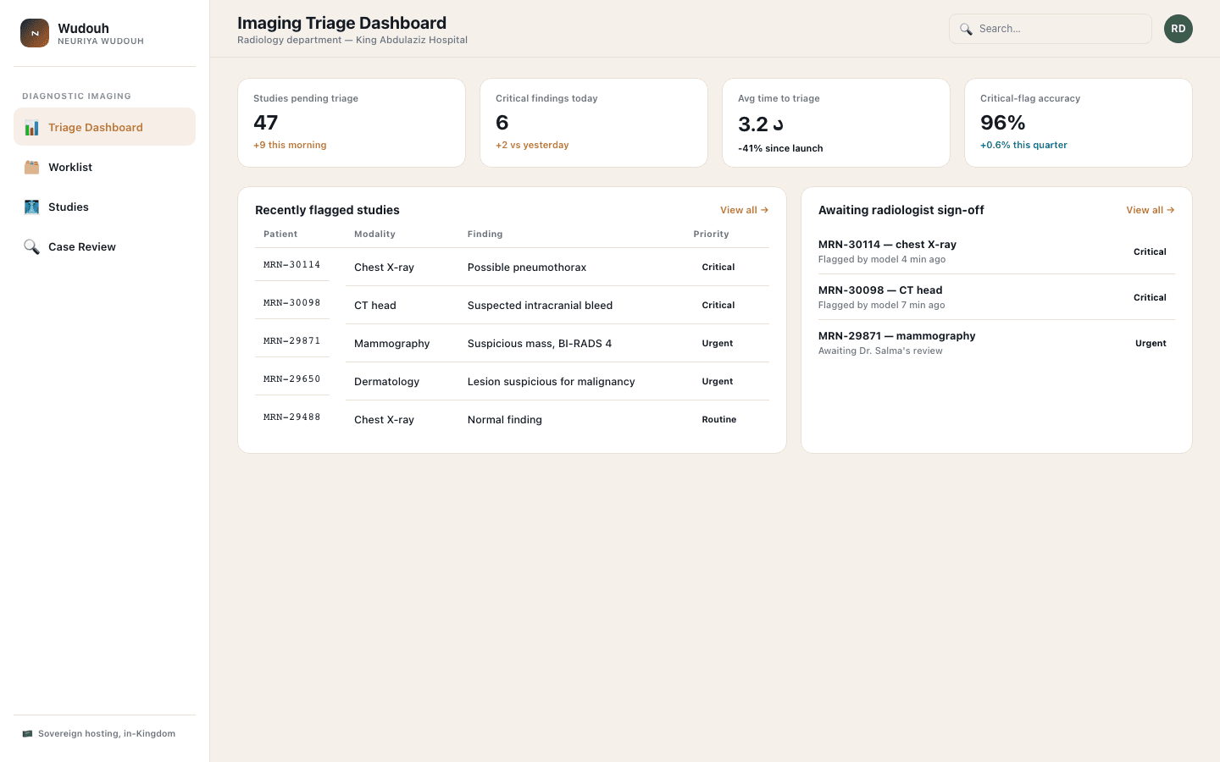Viewport: 1220px width, 762px height.
Task: Click Dermatology modality cell
Action: pyautogui.click(x=386, y=382)
